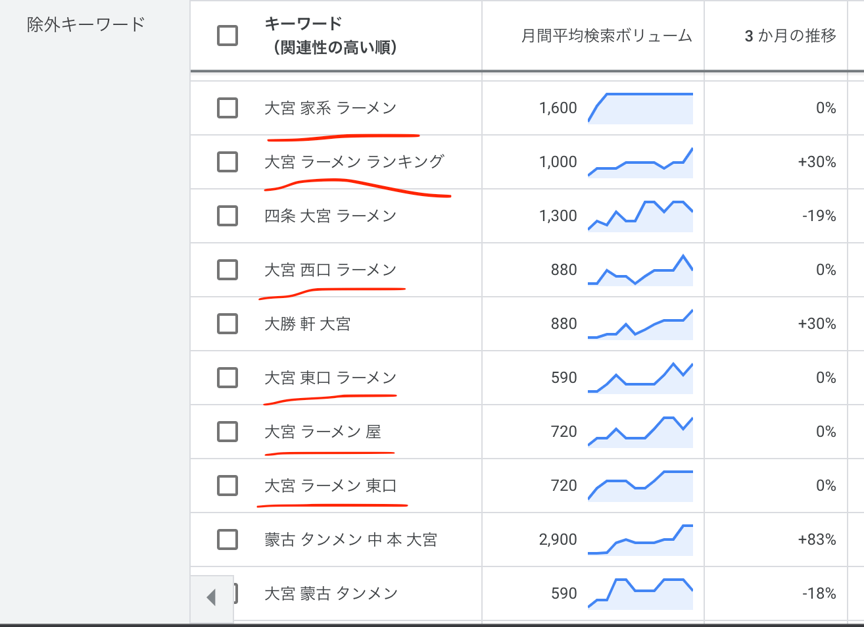Viewport: 864px width, 627px height.
Task: Click the +83% three-month change value
Action: [x=817, y=539]
